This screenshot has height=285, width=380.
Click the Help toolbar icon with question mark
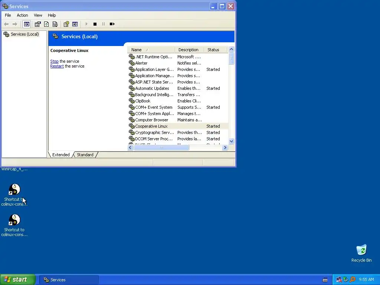coord(66,24)
